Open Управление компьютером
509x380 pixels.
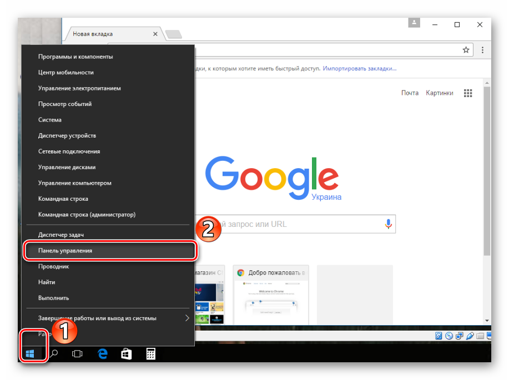[x=108, y=183]
